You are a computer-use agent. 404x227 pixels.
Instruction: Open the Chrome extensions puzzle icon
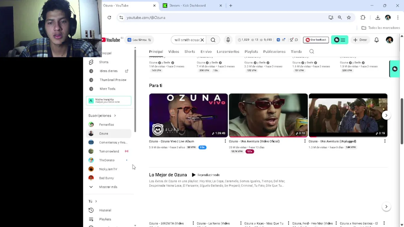[363, 18]
